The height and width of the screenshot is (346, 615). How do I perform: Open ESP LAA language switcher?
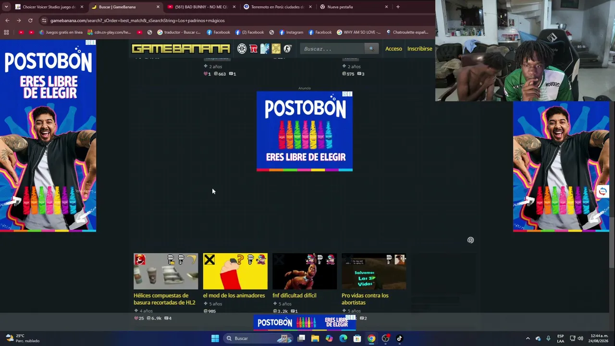pyautogui.click(x=561, y=338)
